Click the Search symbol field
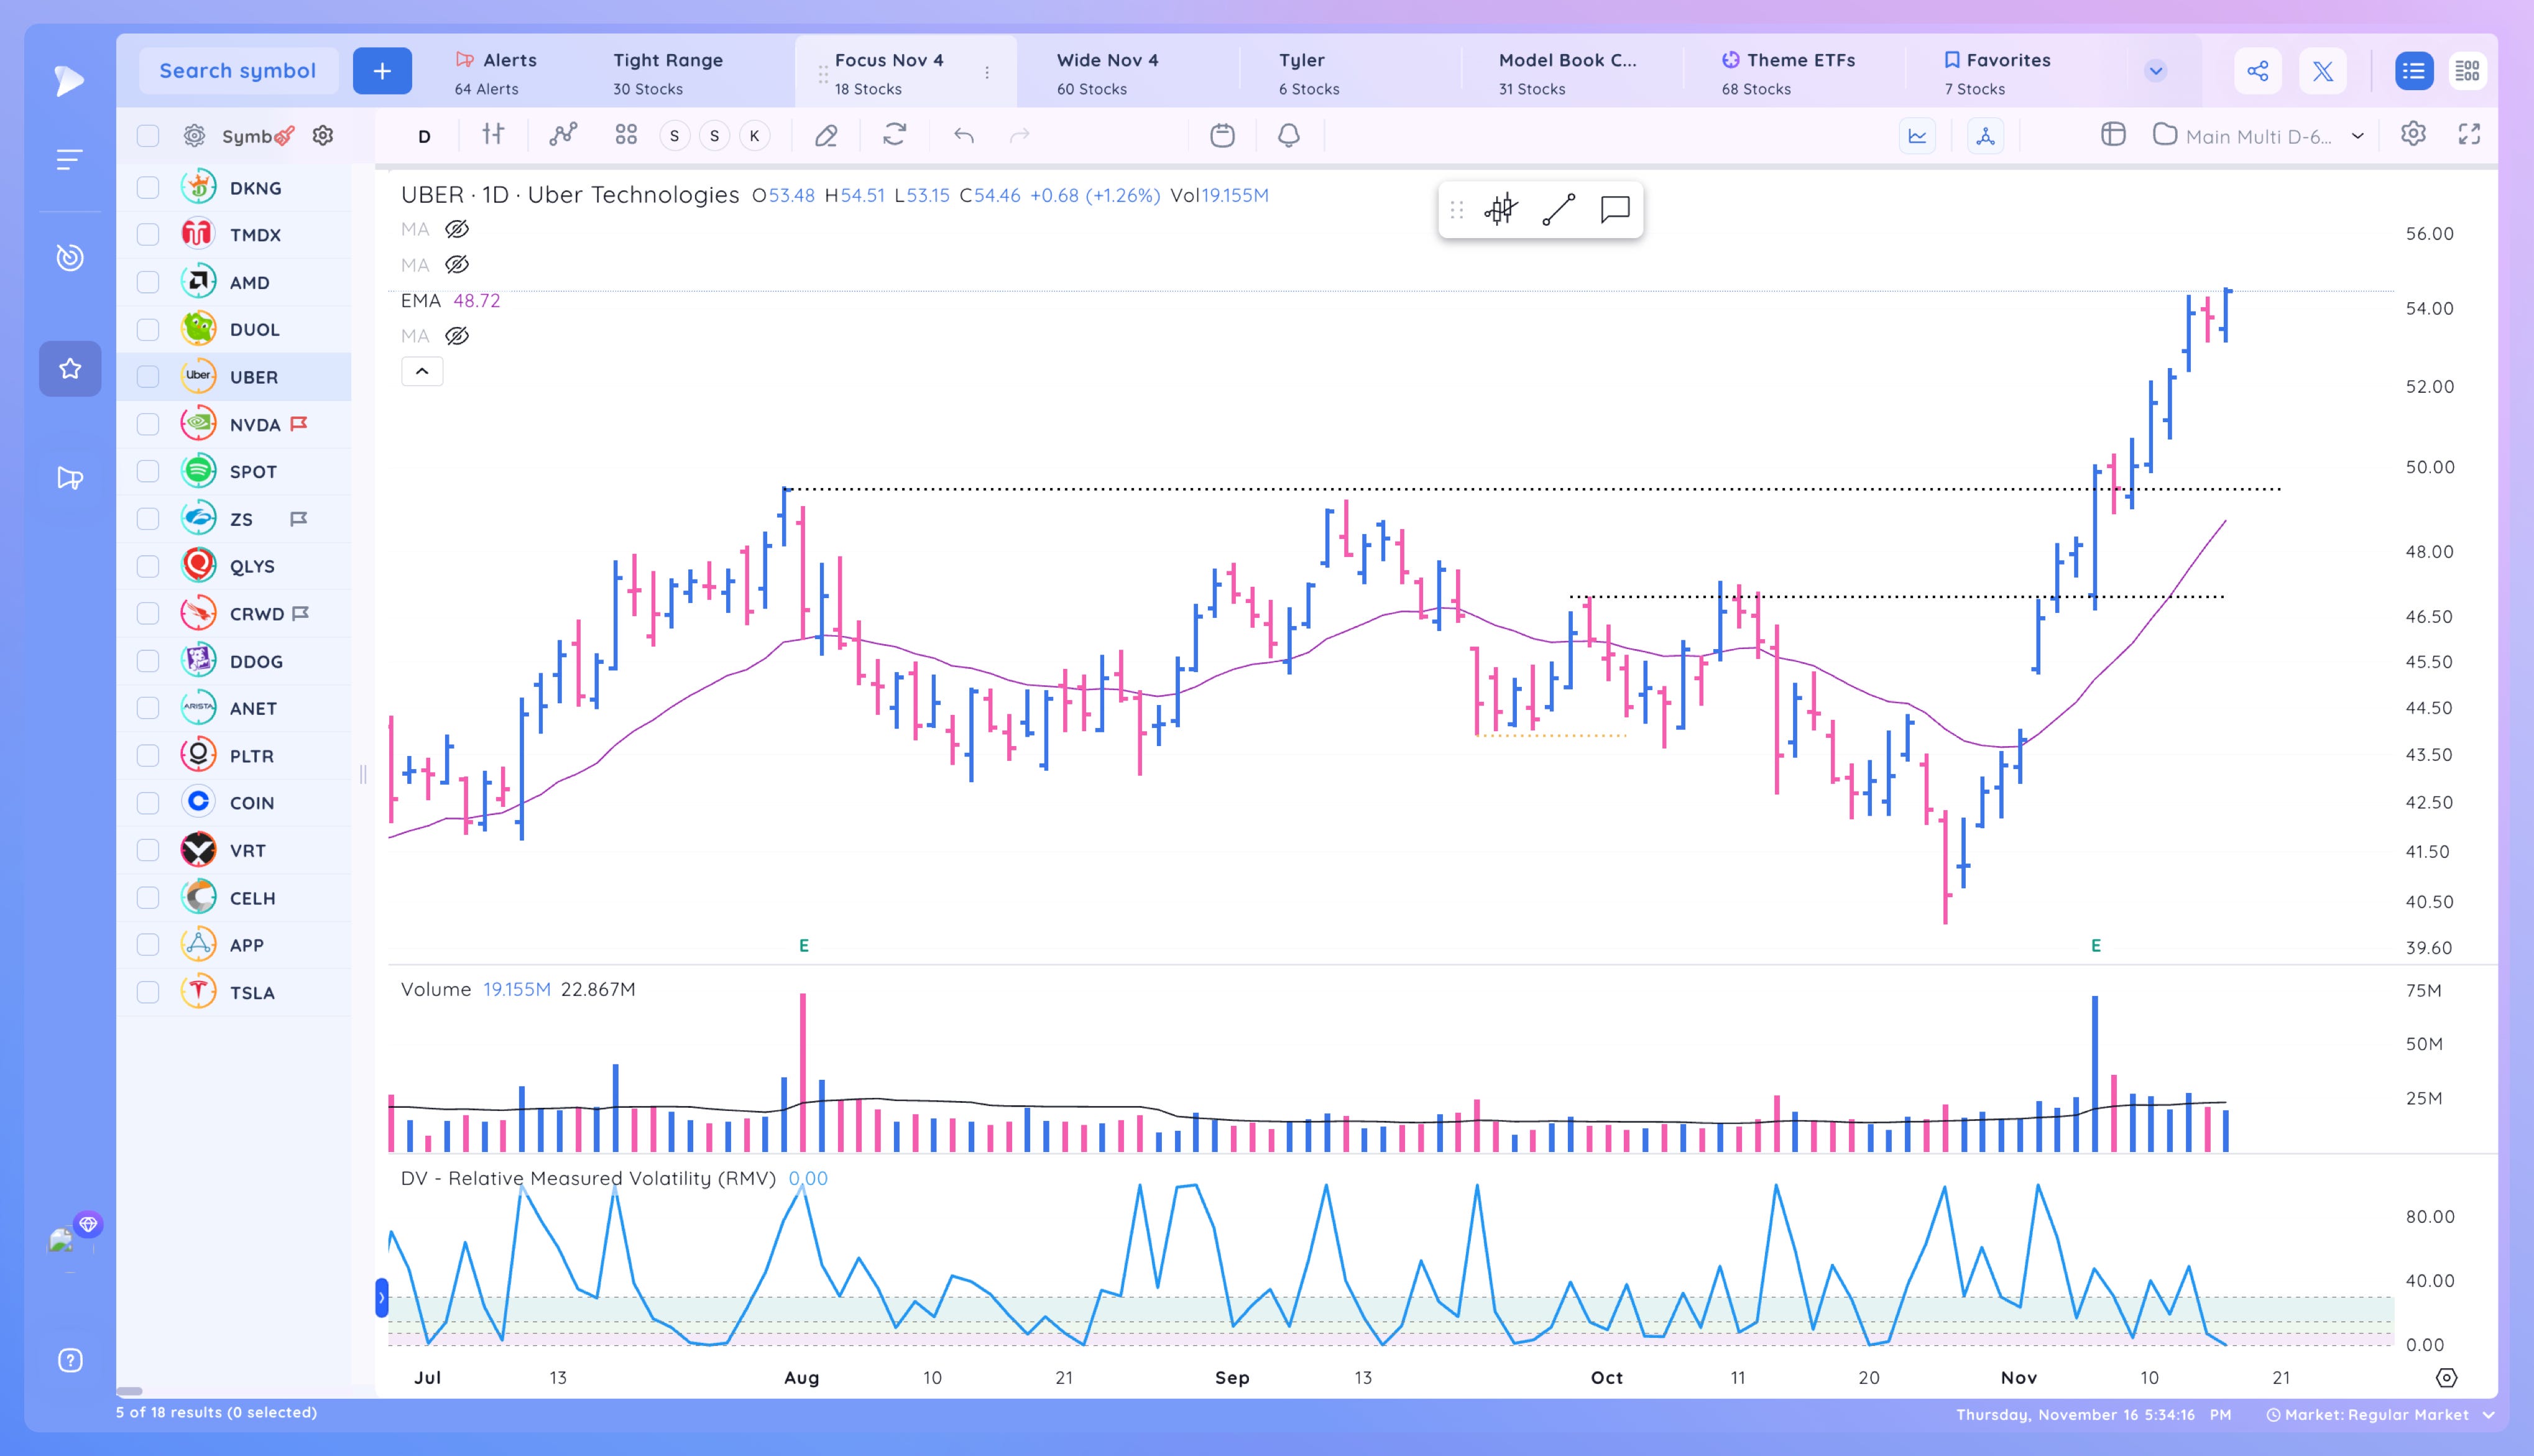 (x=238, y=71)
